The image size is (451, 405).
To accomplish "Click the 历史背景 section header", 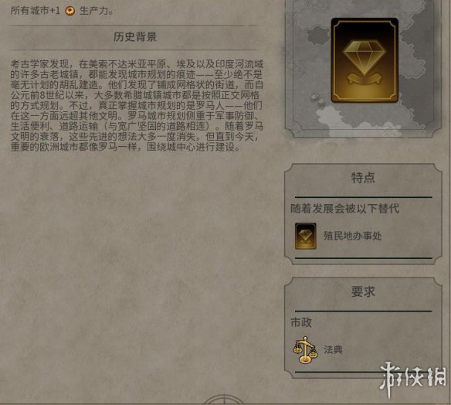I will 135,37.
